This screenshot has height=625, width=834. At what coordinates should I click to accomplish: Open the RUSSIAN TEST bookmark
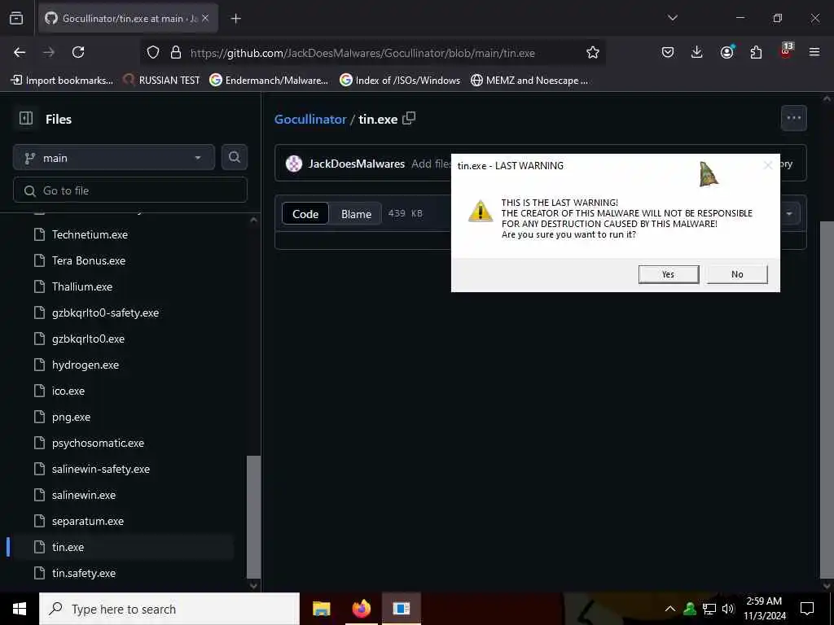pyautogui.click(x=162, y=81)
